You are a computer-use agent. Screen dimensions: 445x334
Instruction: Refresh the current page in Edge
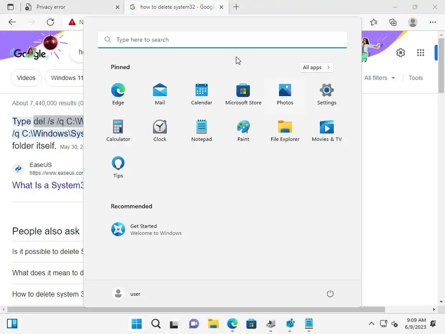tap(50, 22)
